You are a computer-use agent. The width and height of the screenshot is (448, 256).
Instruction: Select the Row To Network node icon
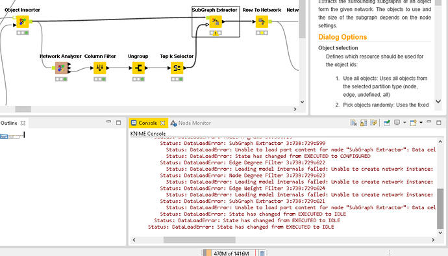[262, 21]
